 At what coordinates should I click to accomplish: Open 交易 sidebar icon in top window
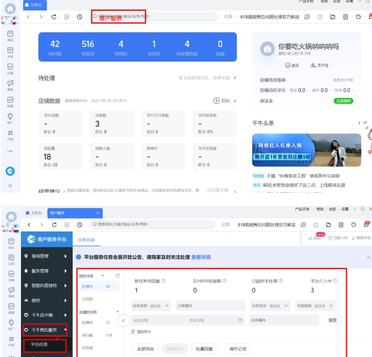tap(10, 52)
